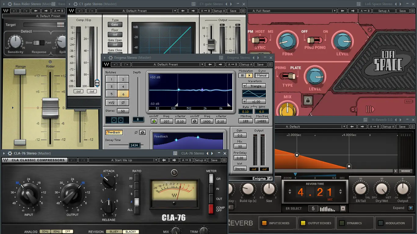Viewport: 417px width, 234px height.
Task: Toggle first Enigma filter on/off button
Action: 154,121
